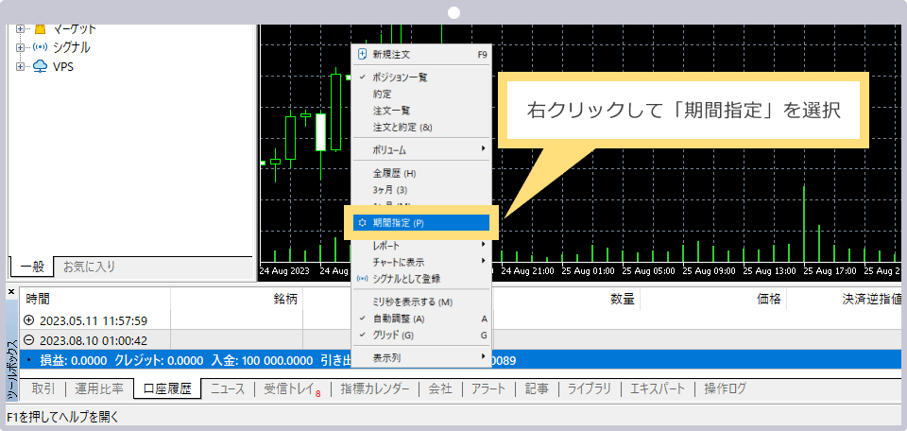907x431 pixels.
Task: Choose 全履歴 (H) in context menu
Action: tap(421, 173)
